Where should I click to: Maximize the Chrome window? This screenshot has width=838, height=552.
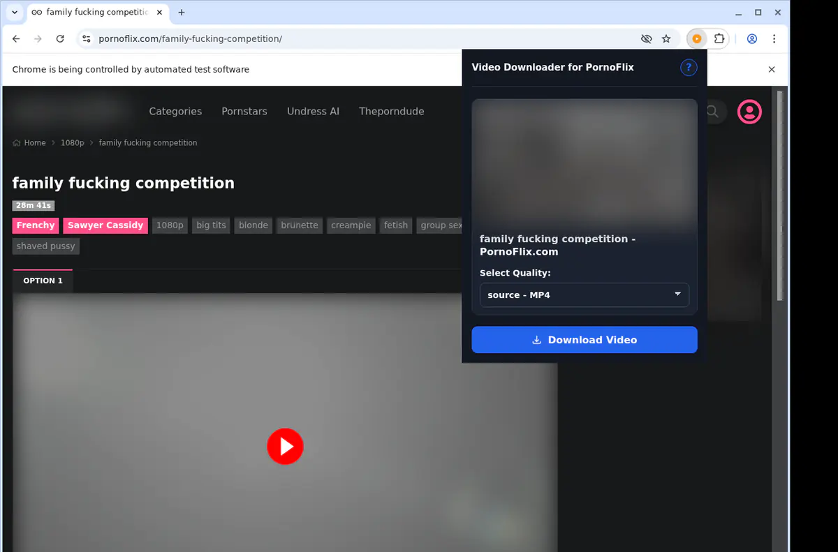(758, 13)
